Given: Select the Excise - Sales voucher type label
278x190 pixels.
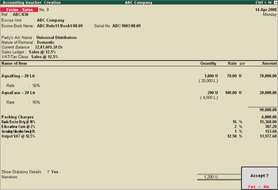Looking at the screenshot, I should pyautogui.click(x=19, y=10).
